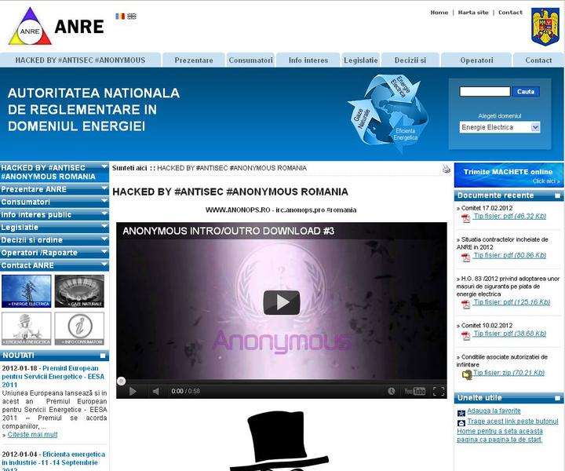Open Tip fisier pdf (125.16 Kb) link

point(512,302)
